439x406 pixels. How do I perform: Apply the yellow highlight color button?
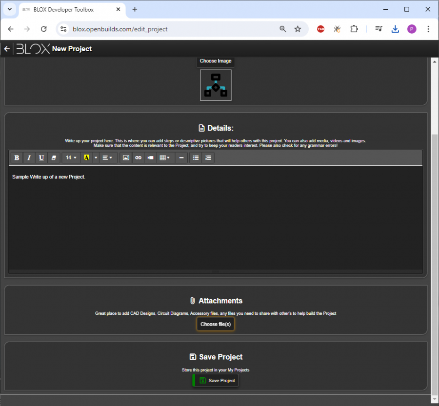click(x=86, y=158)
